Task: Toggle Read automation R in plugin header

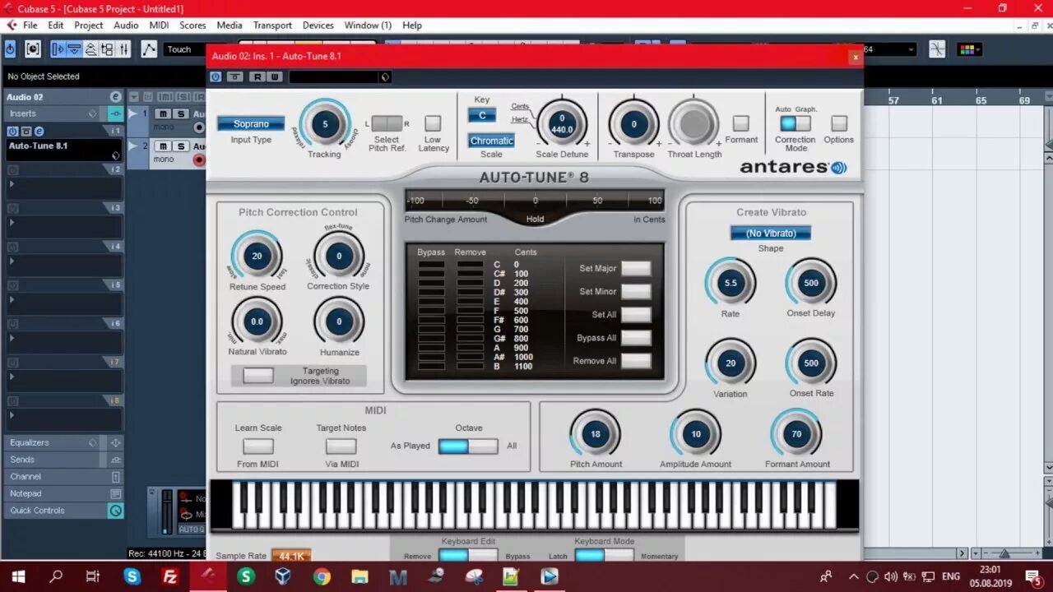Action: point(257,76)
